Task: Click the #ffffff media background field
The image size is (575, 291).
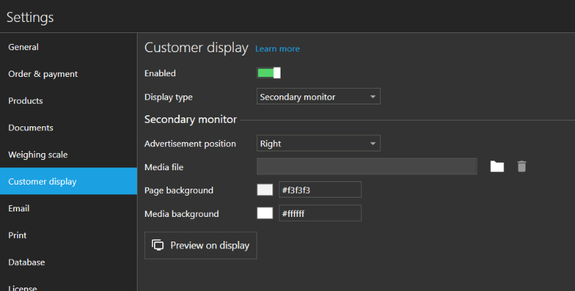Action: pos(320,213)
